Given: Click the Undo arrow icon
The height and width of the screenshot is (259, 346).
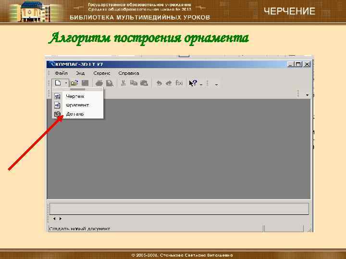Looking at the screenshot, I should click(159, 83).
